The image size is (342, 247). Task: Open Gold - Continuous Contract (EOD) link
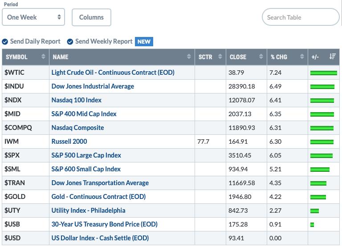98,197
